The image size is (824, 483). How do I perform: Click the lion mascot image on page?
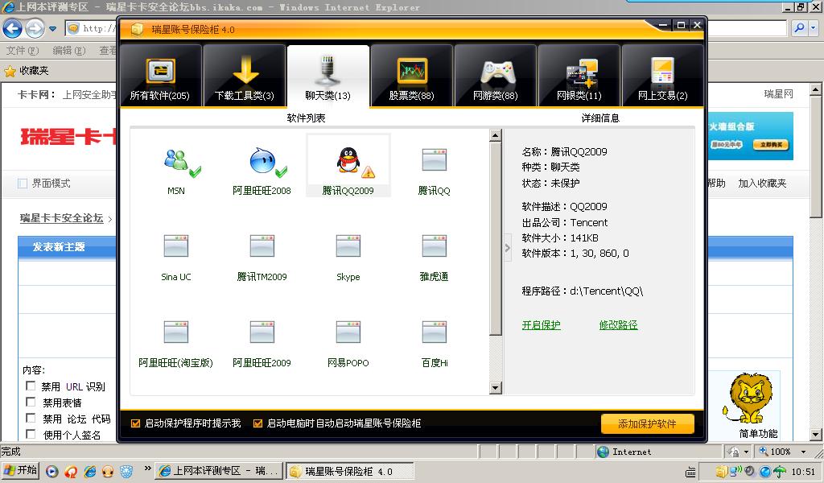749,398
